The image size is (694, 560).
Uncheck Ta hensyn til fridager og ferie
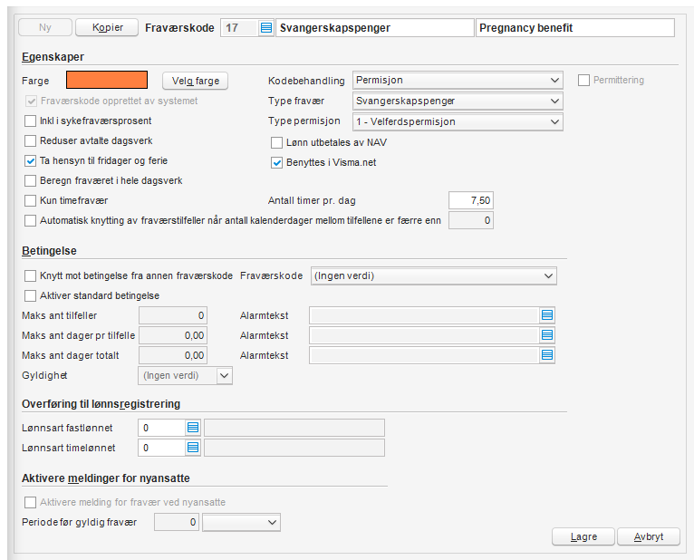[31, 160]
